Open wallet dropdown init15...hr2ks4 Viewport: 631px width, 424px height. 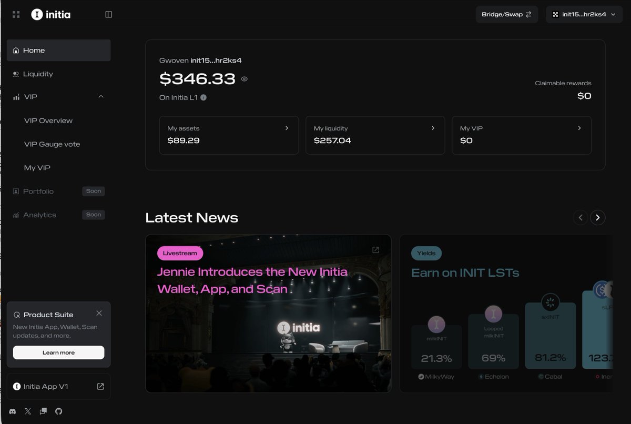[x=584, y=14]
